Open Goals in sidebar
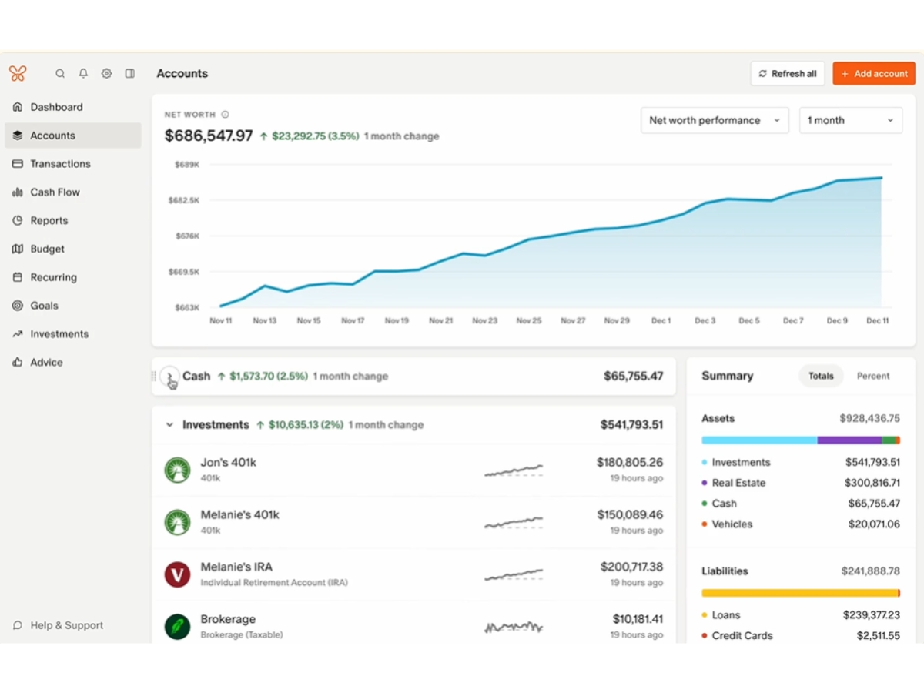 coord(73,306)
